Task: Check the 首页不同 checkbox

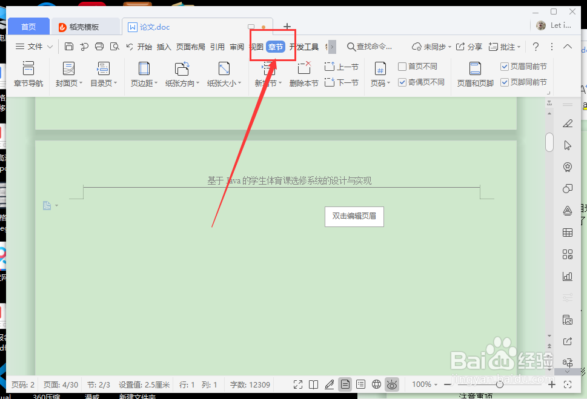Action: (x=402, y=67)
